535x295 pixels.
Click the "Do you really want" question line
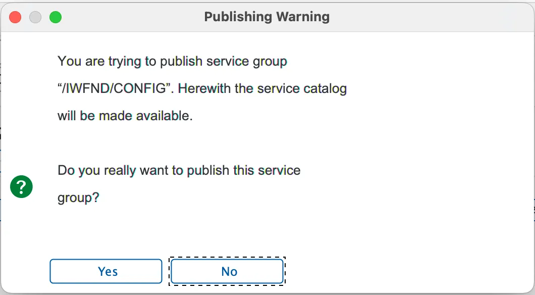179,170
